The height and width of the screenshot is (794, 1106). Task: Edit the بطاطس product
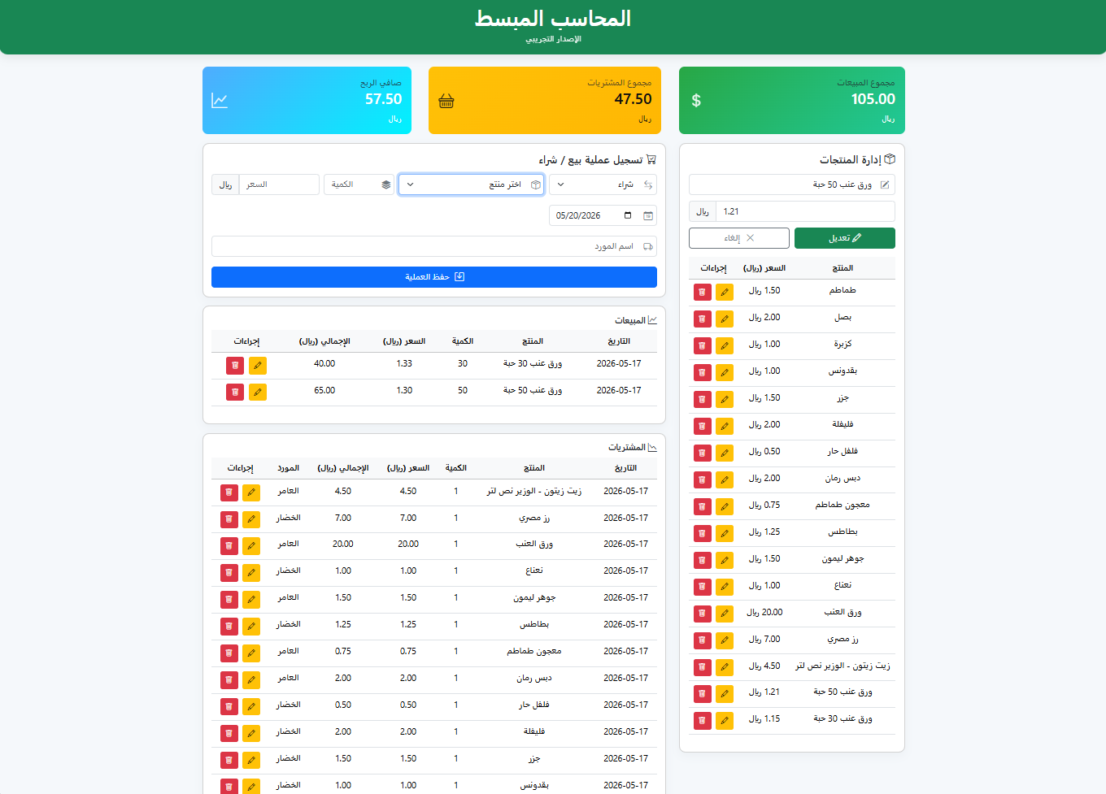point(725,533)
